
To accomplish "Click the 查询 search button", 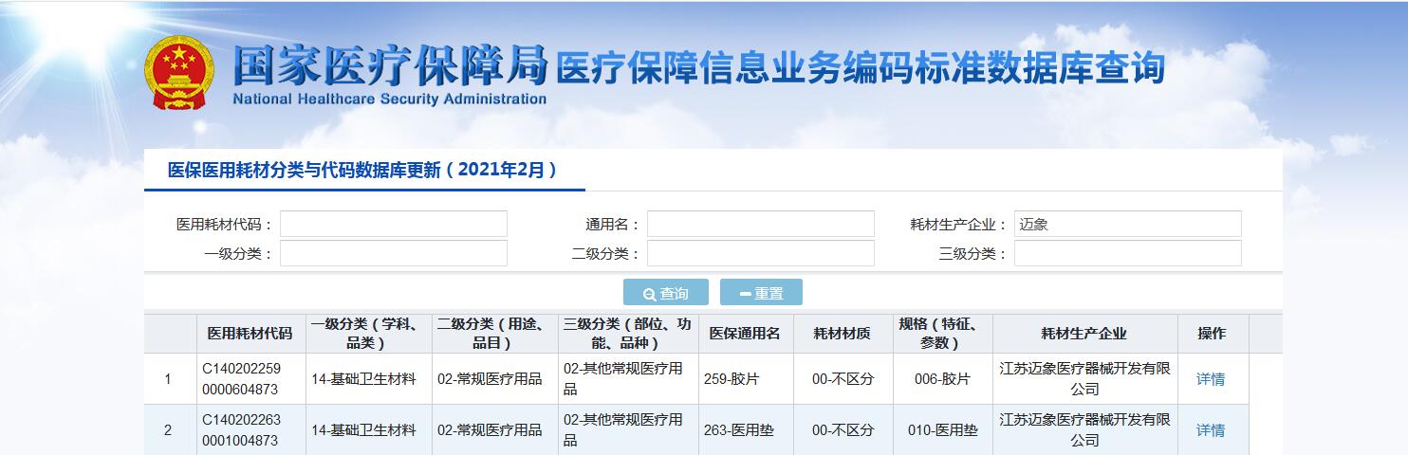I will point(665,293).
